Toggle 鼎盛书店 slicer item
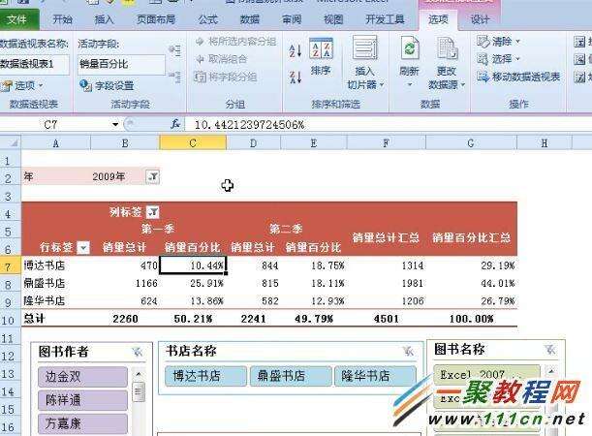This screenshot has width=592, height=436. (291, 376)
